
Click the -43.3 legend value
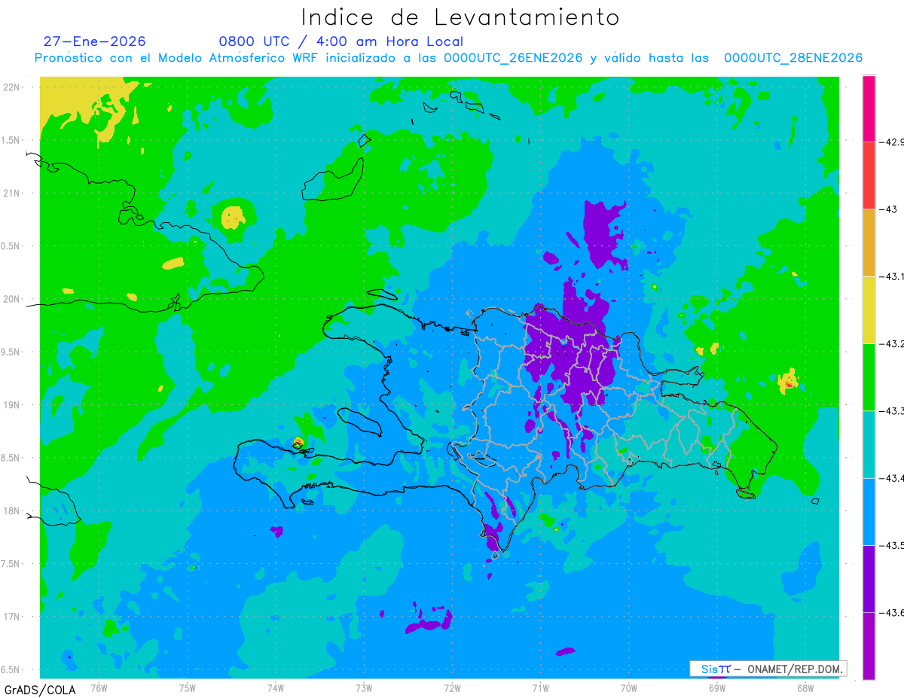[x=891, y=410]
